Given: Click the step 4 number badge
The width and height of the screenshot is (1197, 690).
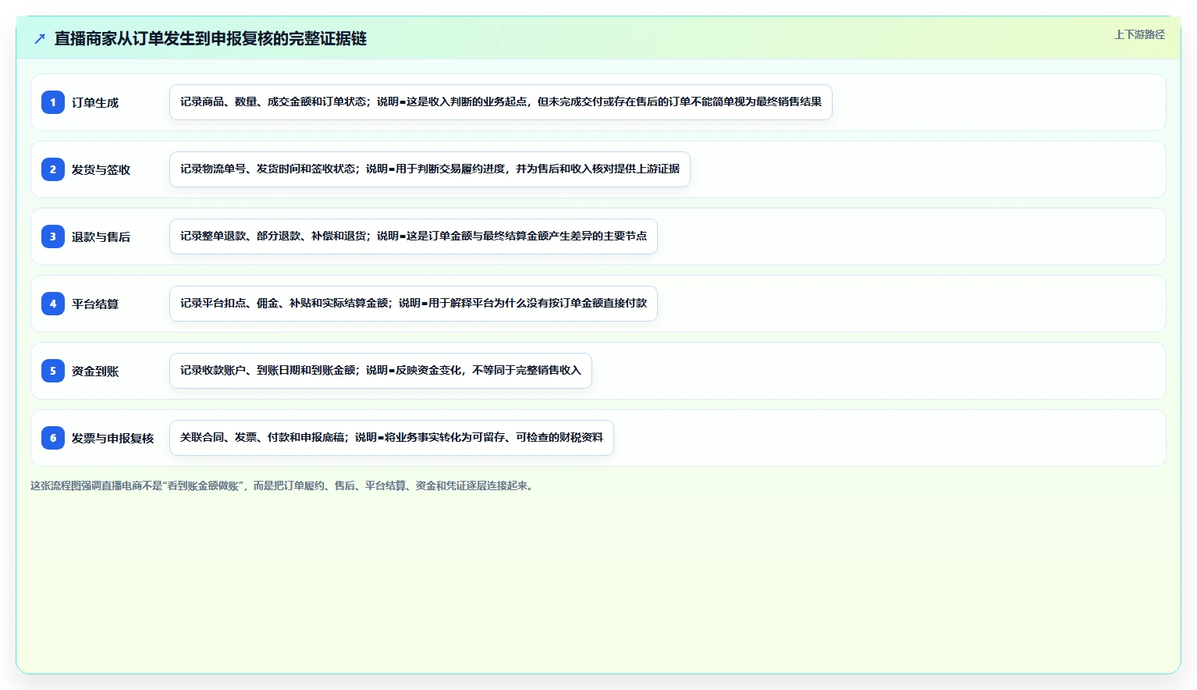Looking at the screenshot, I should pyautogui.click(x=53, y=304).
